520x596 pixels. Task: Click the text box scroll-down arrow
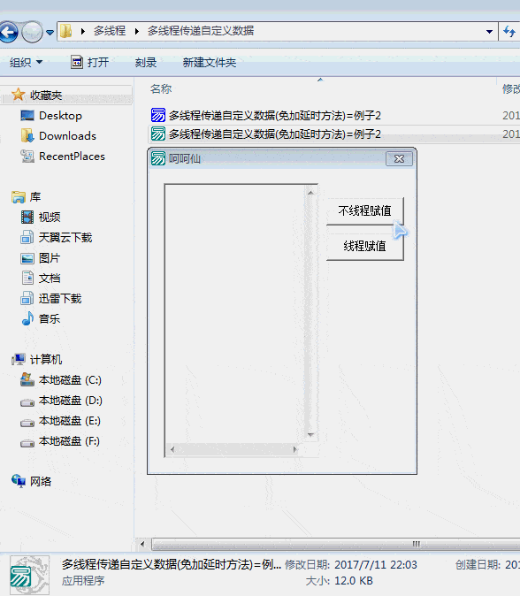(310, 434)
